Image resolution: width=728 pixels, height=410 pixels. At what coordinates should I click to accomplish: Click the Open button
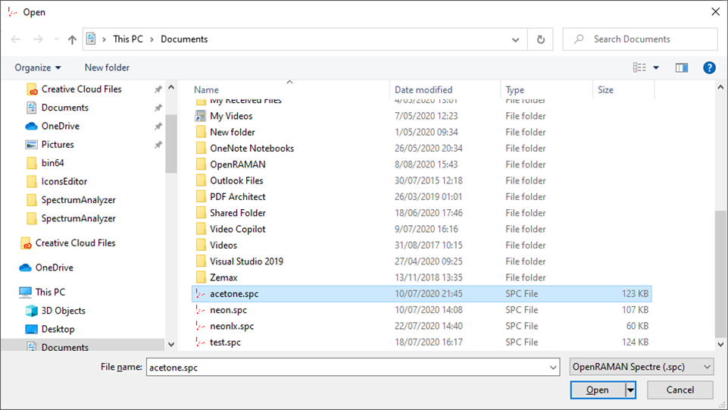coord(597,390)
